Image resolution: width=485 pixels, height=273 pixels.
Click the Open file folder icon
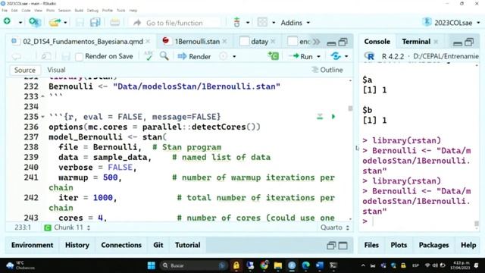[x=55, y=22]
